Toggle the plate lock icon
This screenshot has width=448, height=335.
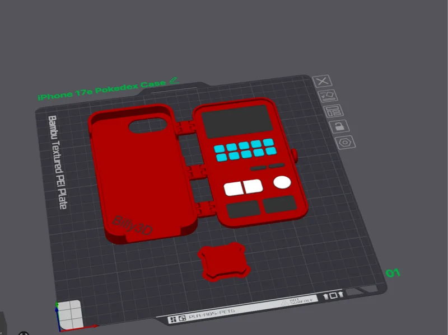[x=339, y=126]
